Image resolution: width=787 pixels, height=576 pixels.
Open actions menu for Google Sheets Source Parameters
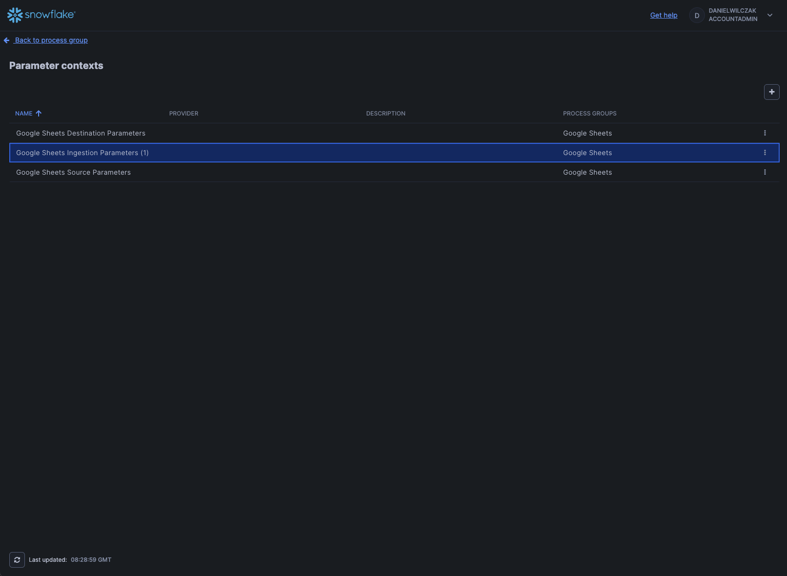765,172
